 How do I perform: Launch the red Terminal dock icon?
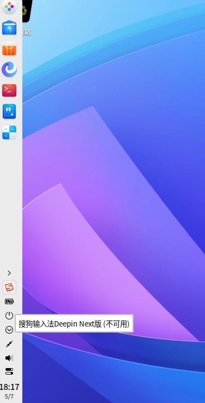coord(9,90)
